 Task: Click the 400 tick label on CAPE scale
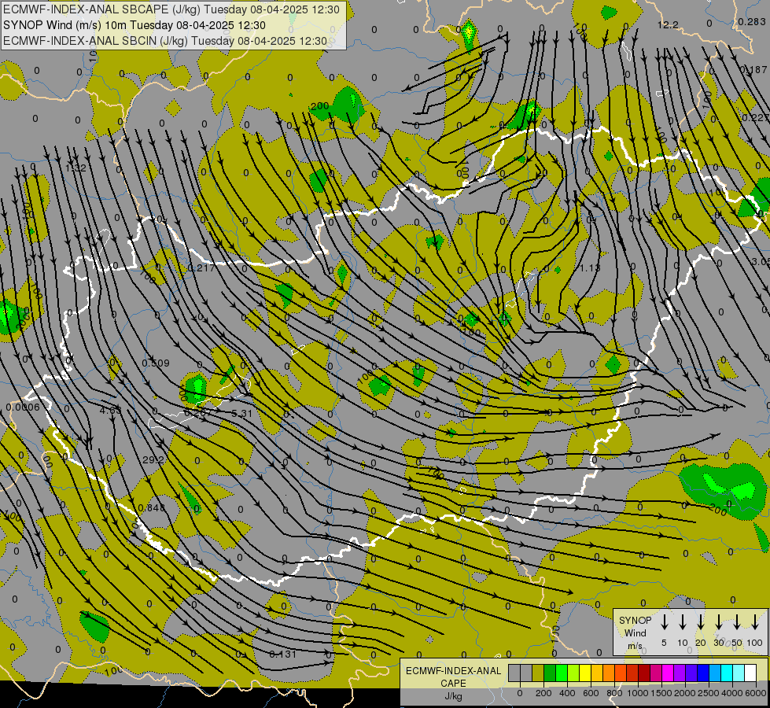tap(567, 693)
